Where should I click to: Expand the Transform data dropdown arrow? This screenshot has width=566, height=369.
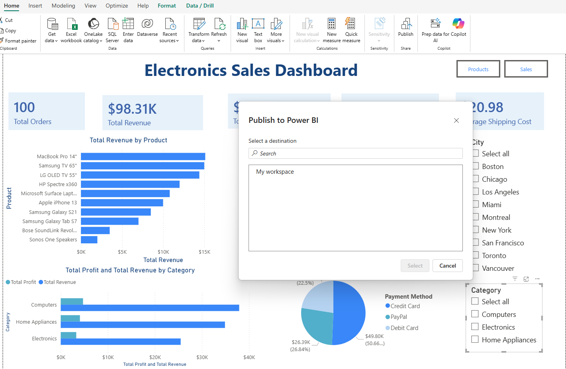click(x=203, y=41)
